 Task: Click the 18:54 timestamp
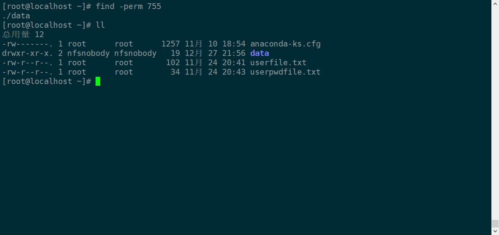[234, 44]
